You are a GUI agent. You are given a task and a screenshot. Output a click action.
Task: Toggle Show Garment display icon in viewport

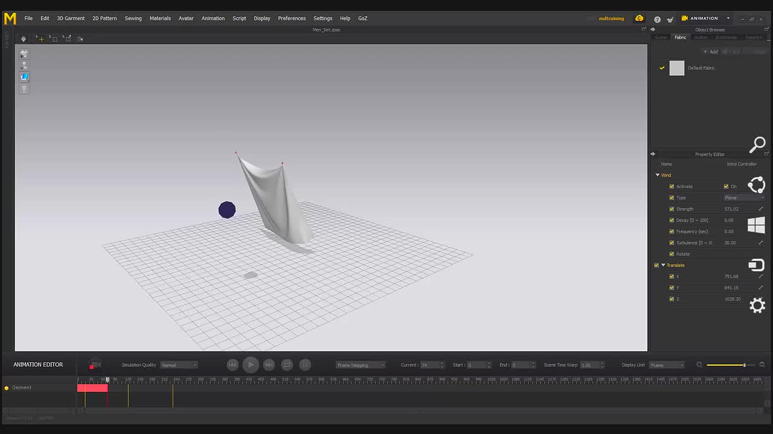click(24, 54)
